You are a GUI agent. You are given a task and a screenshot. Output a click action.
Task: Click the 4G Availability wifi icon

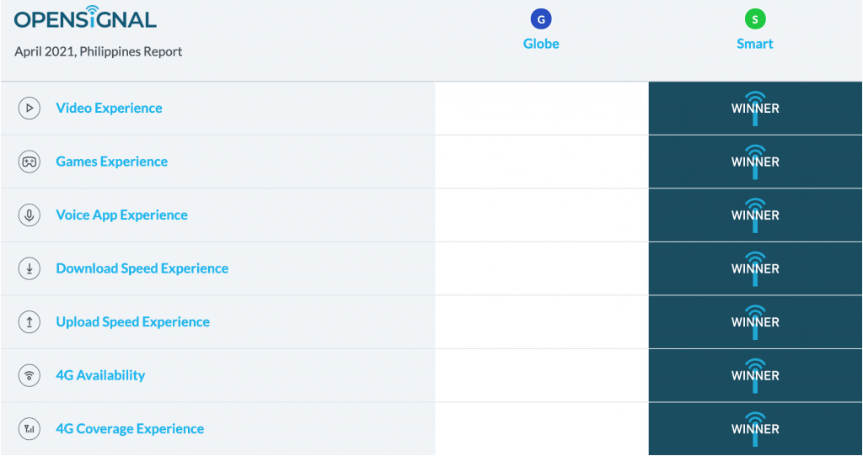pos(29,375)
